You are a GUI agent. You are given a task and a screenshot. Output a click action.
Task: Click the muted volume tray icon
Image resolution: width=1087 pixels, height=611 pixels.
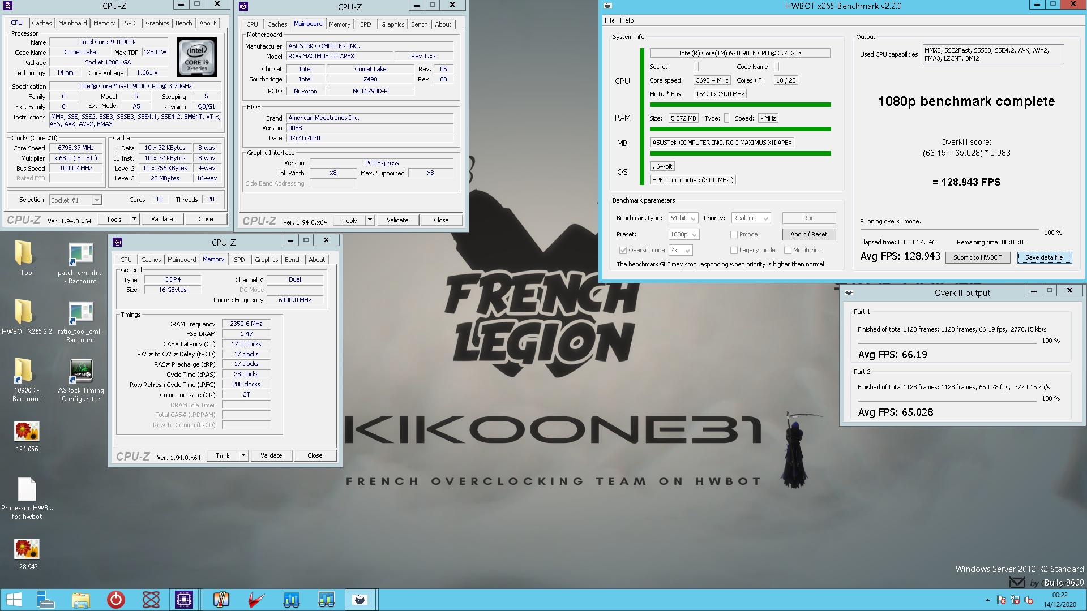click(x=1029, y=600)
